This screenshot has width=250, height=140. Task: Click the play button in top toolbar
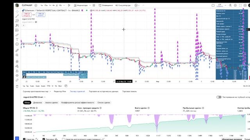[x=136, y=5]
